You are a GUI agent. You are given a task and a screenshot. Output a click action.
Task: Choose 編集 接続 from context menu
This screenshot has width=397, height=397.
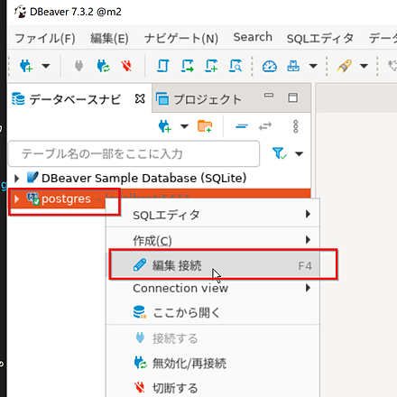[213, 265]
